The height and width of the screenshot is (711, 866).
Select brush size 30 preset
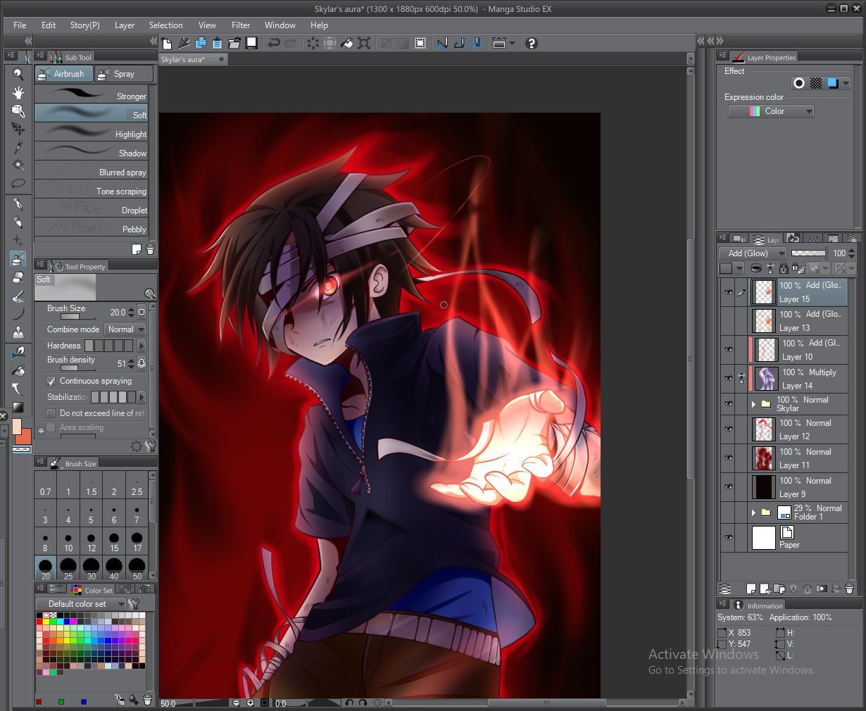pyautogui.click(x=91, y=568)
